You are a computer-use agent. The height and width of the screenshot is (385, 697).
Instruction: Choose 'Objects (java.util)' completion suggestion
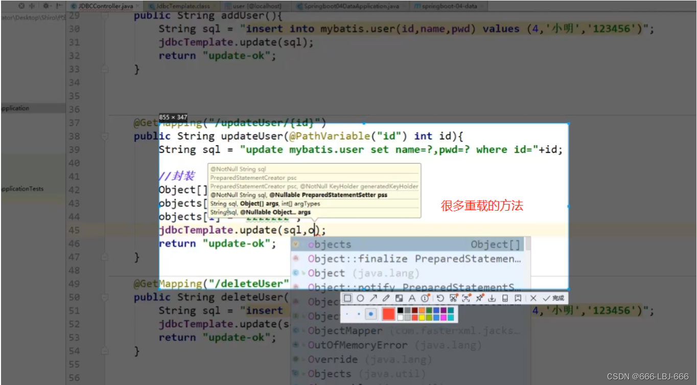tap(407, 374)
